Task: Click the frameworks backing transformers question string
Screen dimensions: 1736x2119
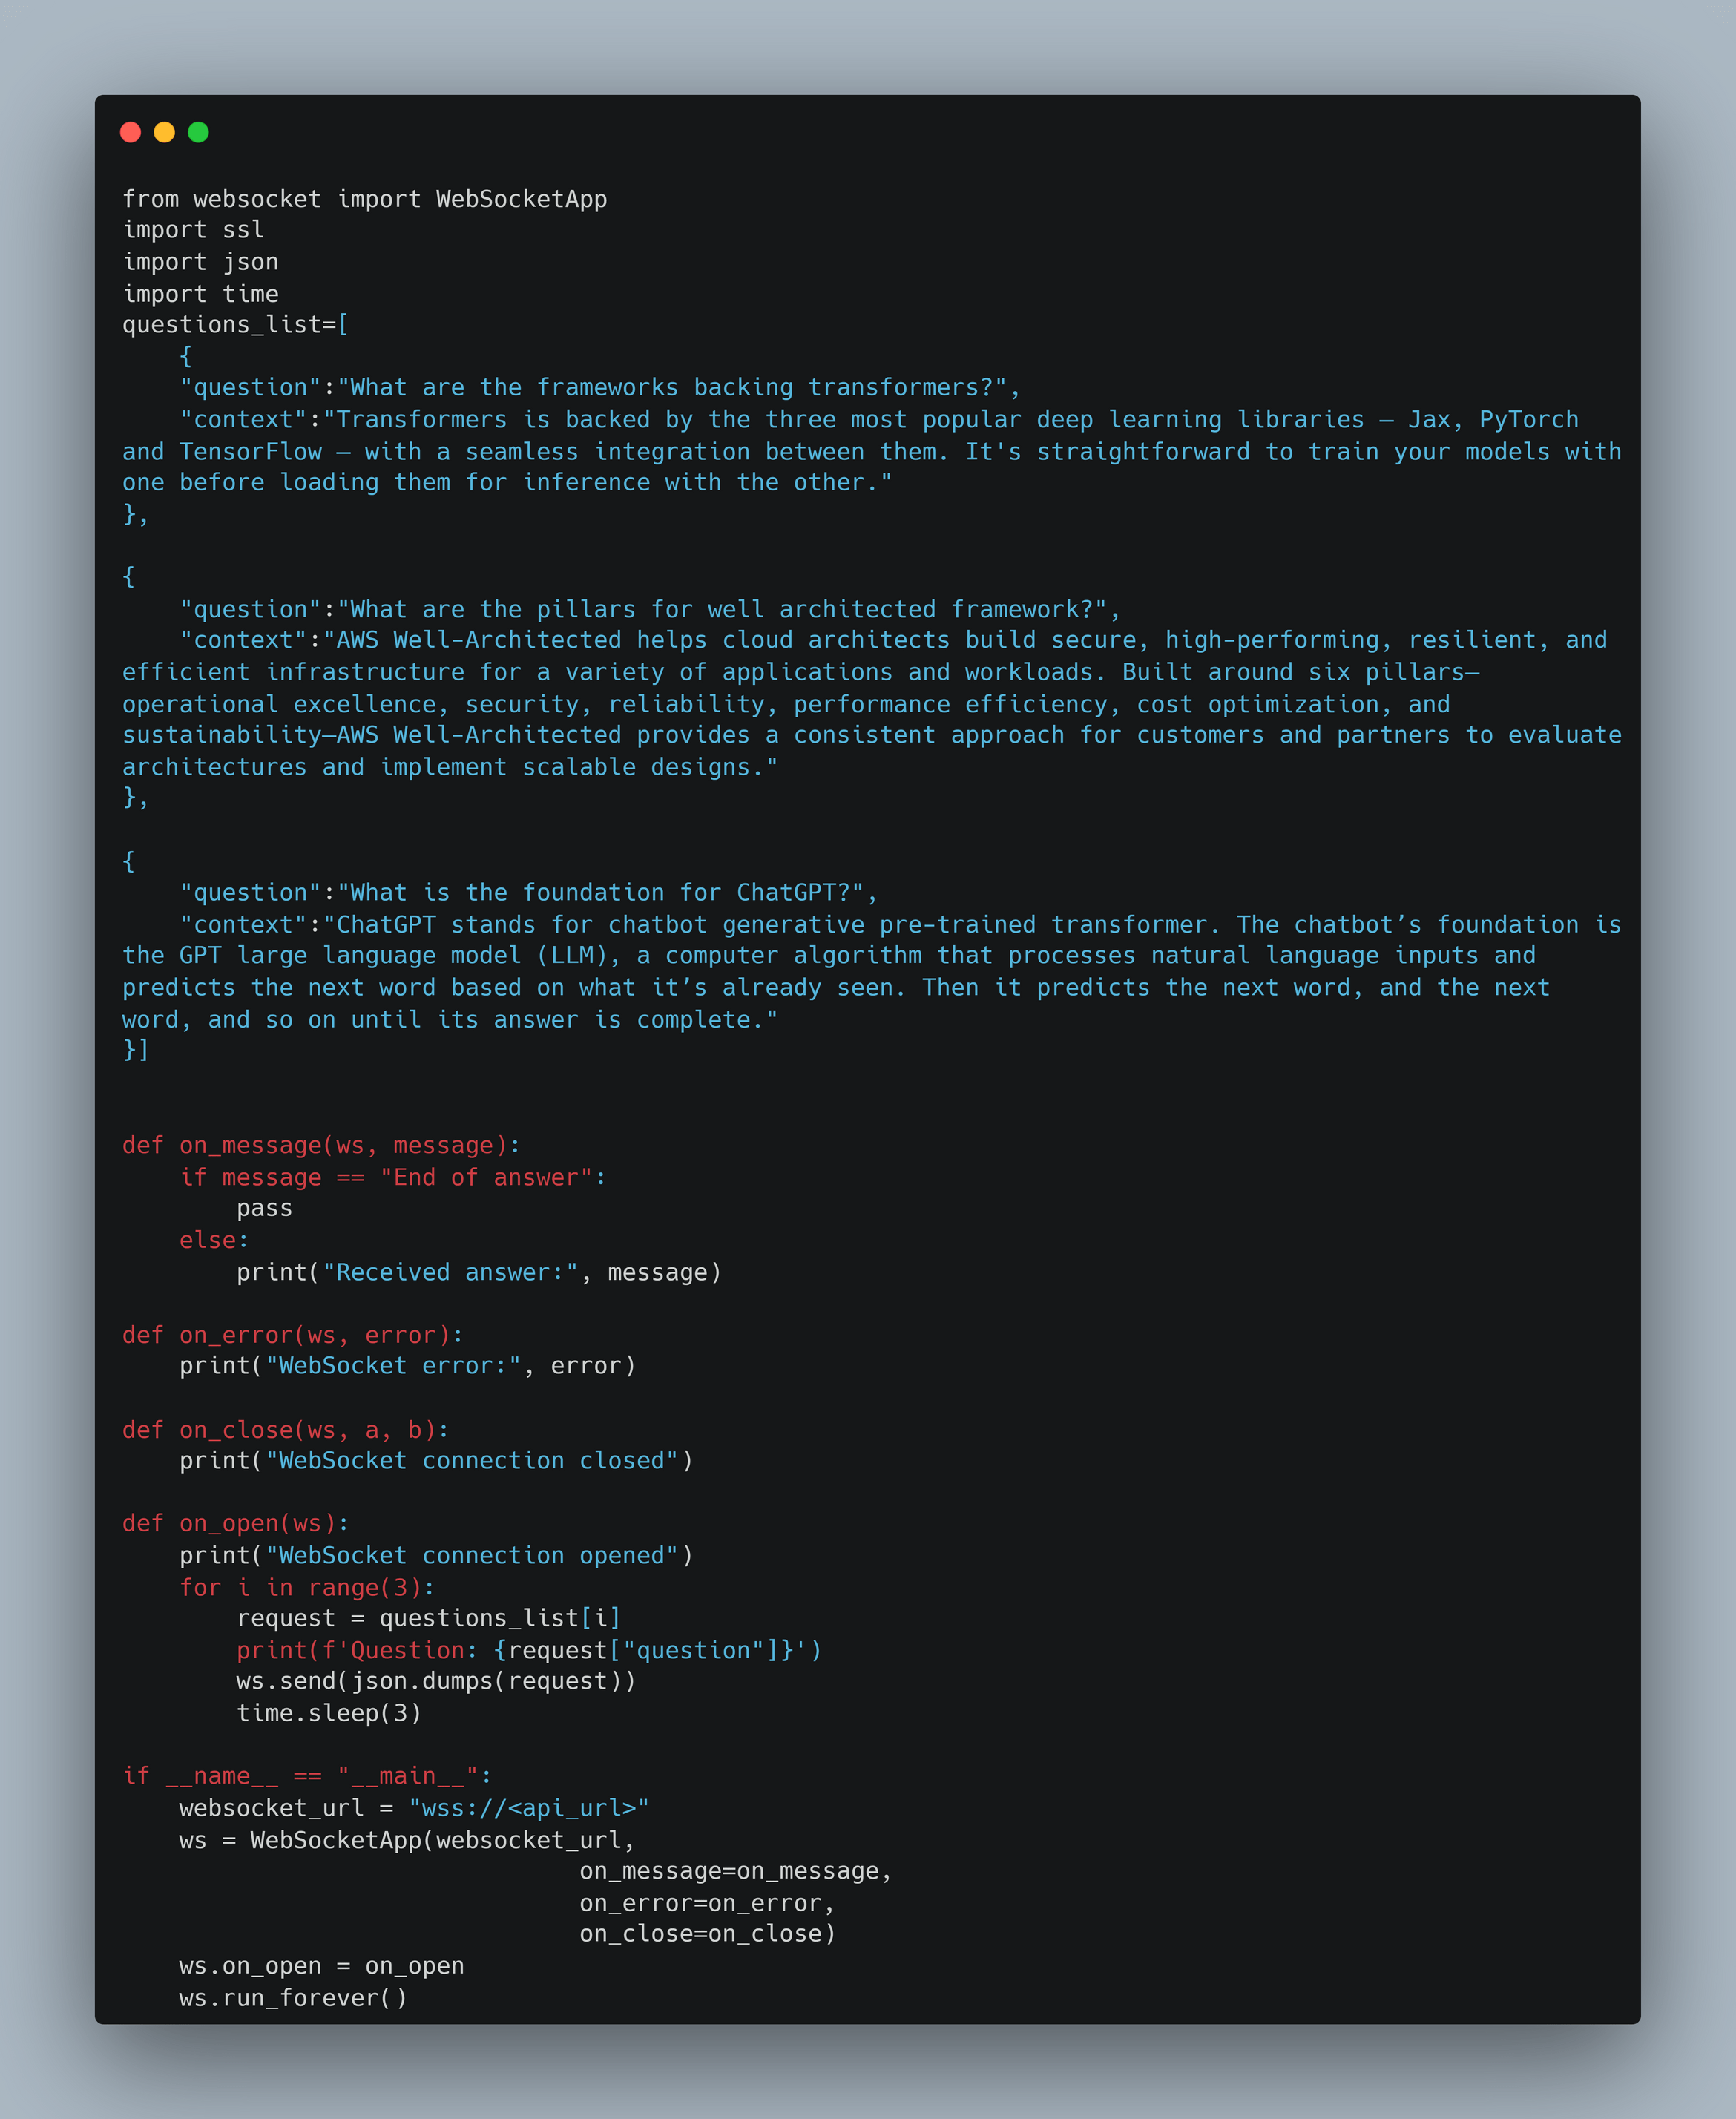Action: point(672,388)
